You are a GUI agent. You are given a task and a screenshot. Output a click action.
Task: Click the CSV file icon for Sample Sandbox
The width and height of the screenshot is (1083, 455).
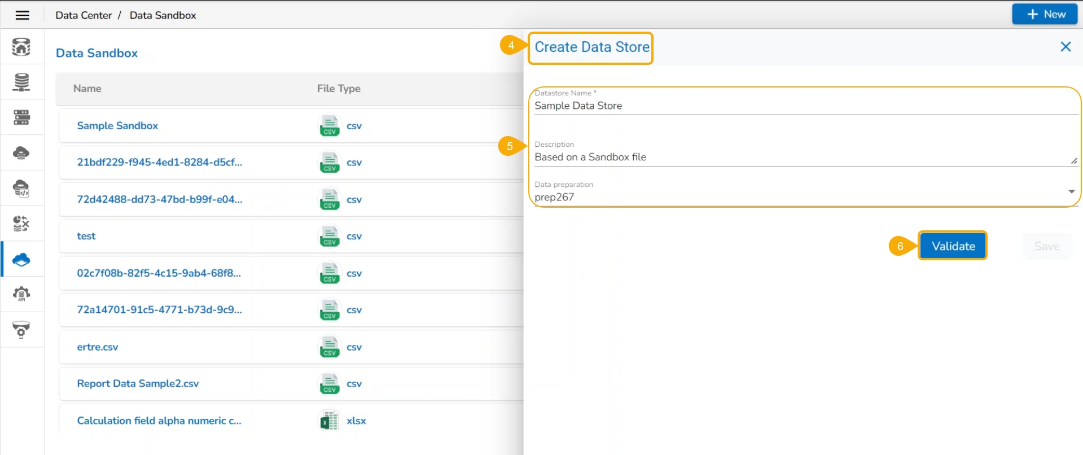click(330, 126)
